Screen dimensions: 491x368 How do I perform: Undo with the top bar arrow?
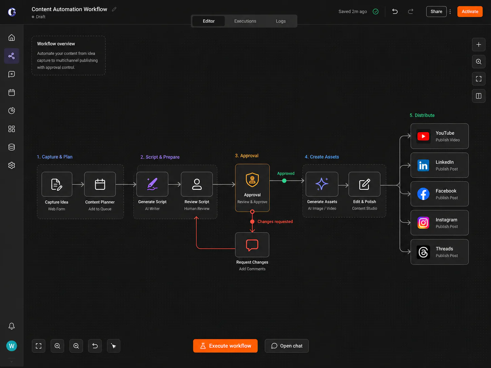coord(395,12)
